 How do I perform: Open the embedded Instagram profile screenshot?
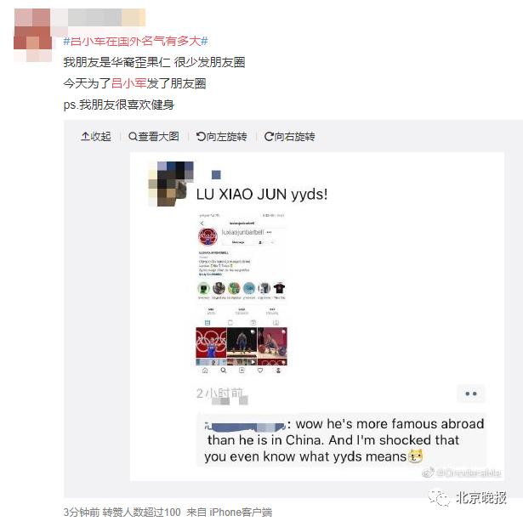tap(242, 293)
